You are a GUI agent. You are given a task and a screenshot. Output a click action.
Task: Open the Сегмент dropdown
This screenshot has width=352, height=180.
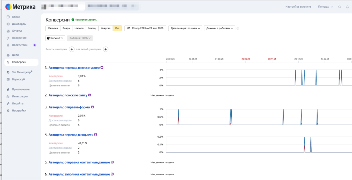[x=55, y=38]
